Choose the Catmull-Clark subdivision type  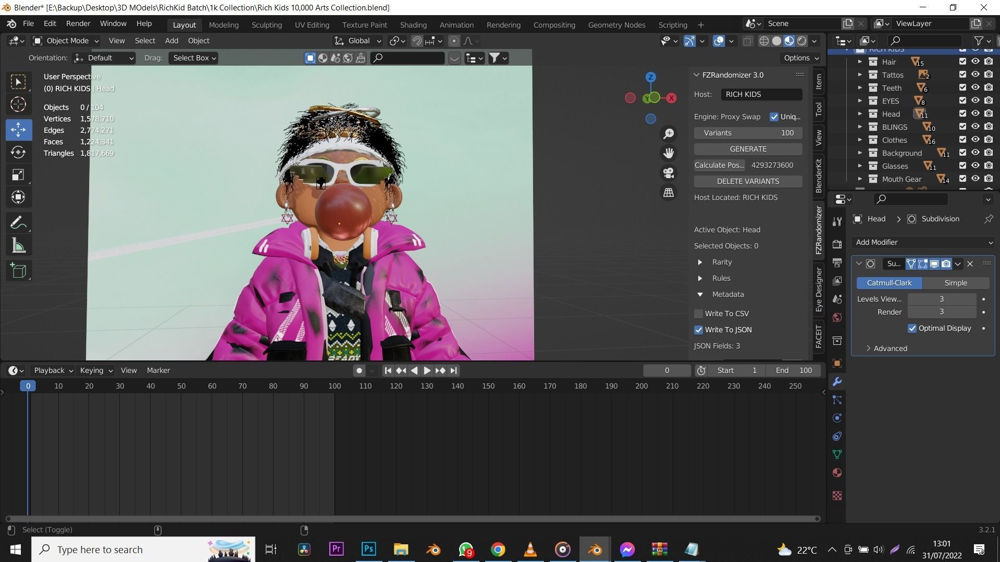889,283
